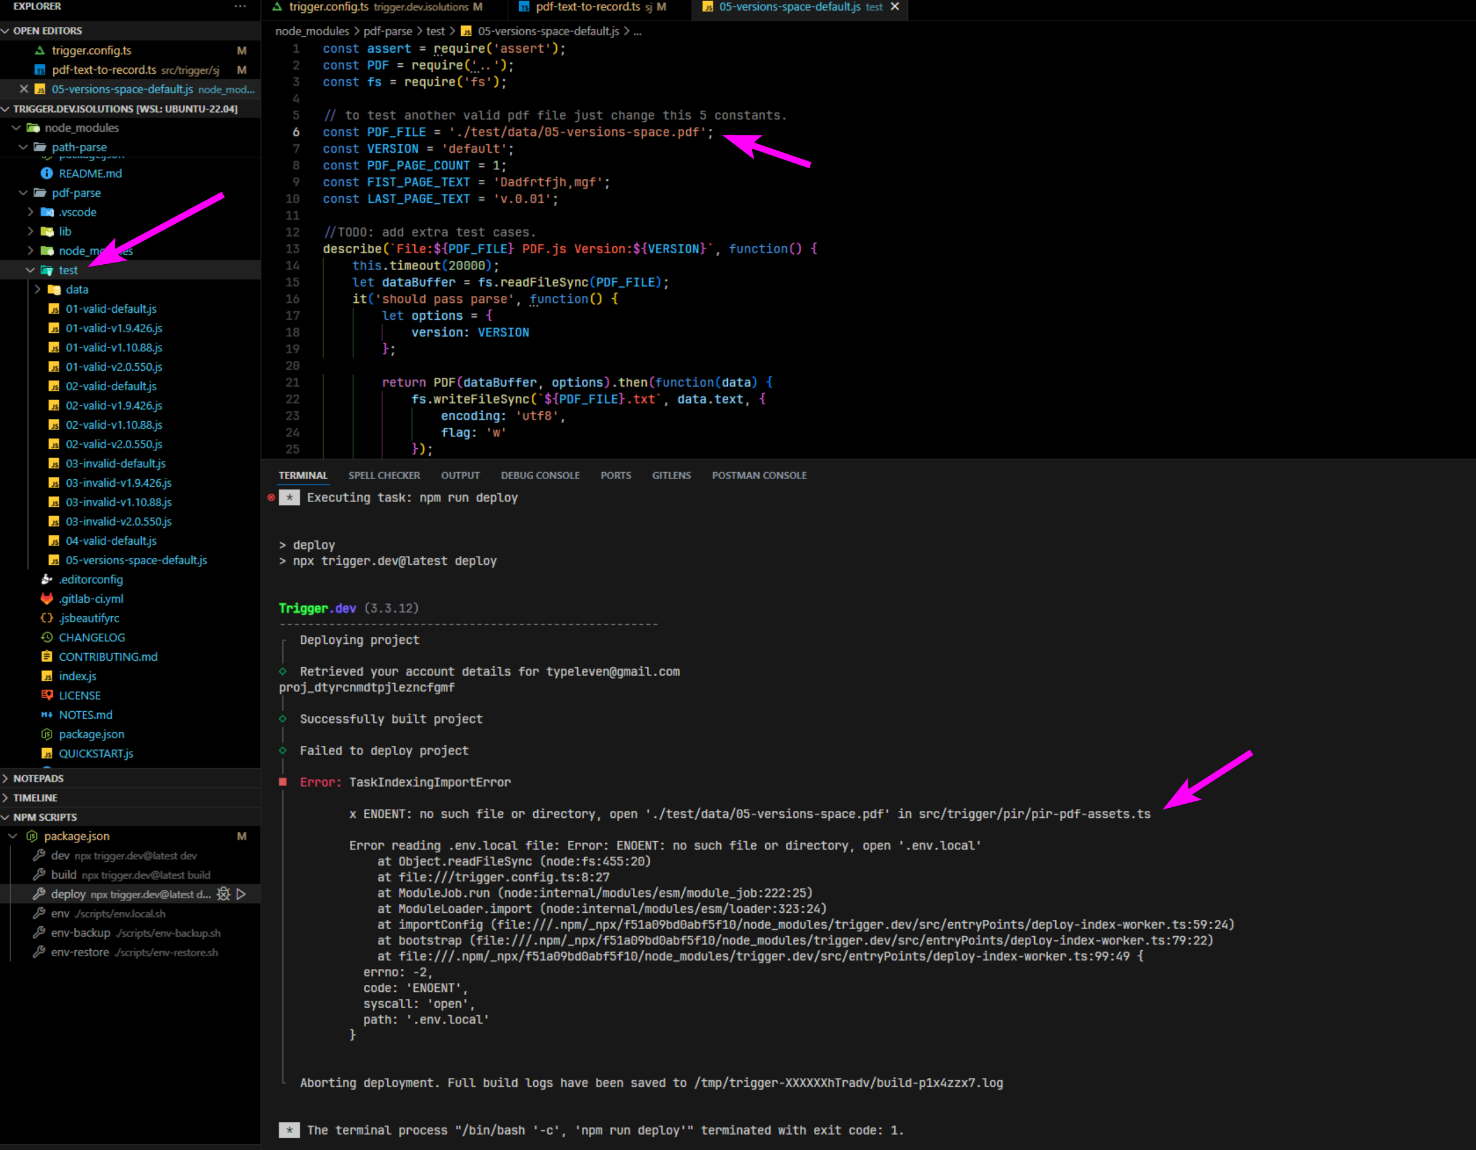Click the run arrow on deploy script
The width and height of the screenshot is (1476, 1150).
click(x=241, y=894)
